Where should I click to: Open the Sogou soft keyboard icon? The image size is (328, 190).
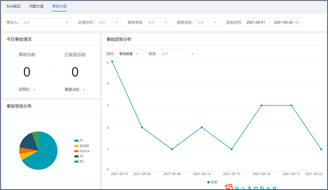(x=256, y=188)
